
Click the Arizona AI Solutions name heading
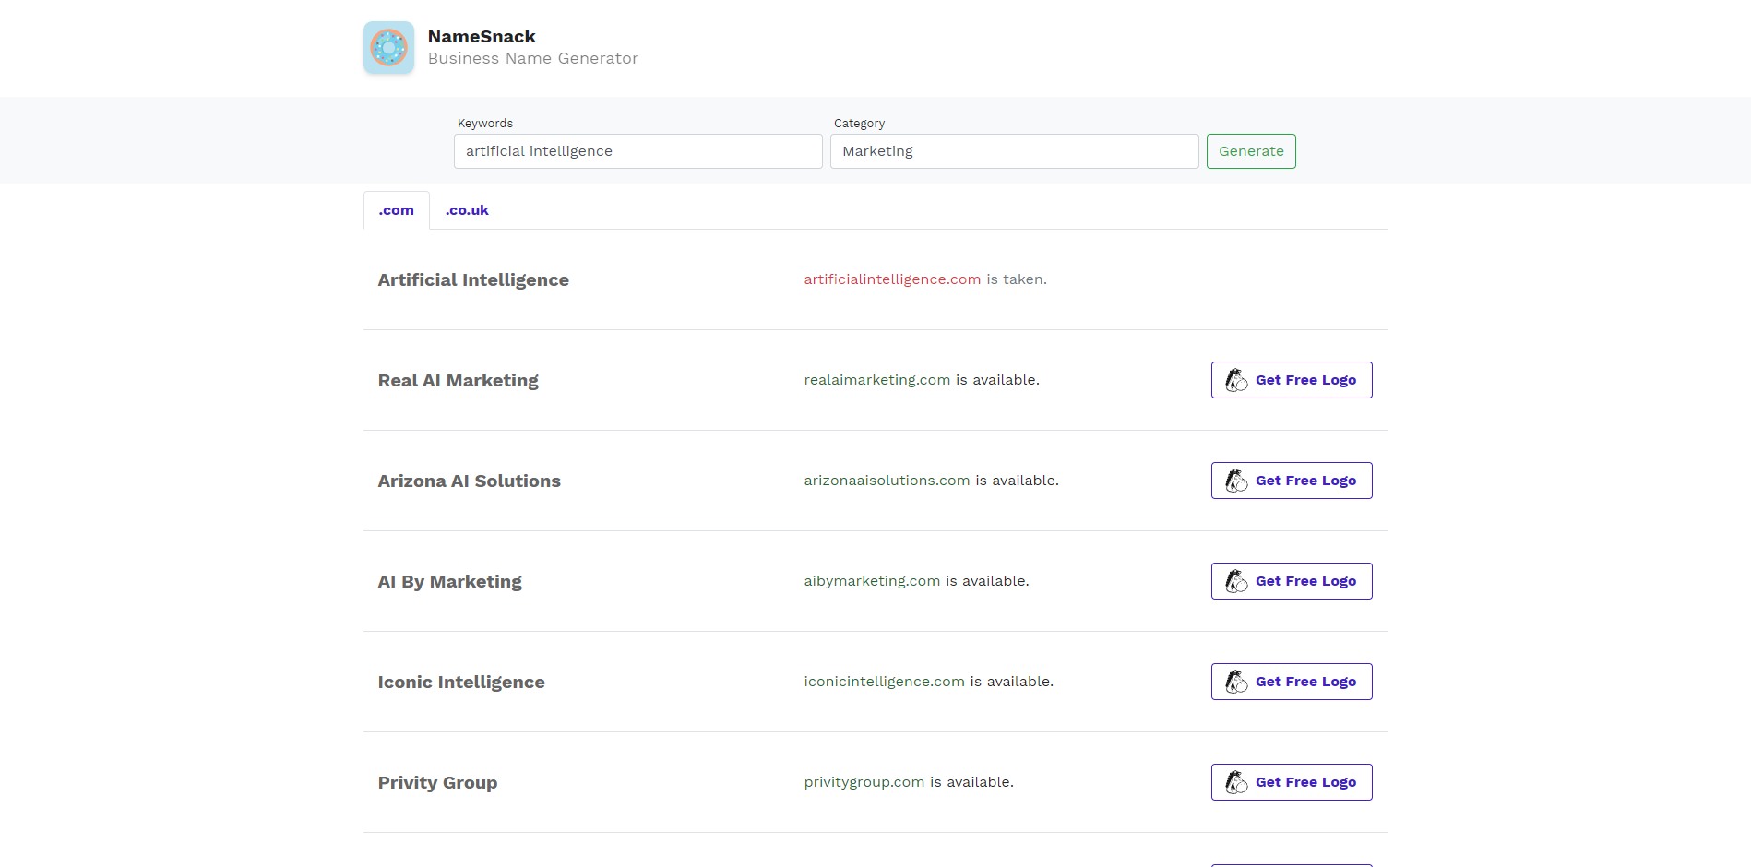click(x=469, y=481)
